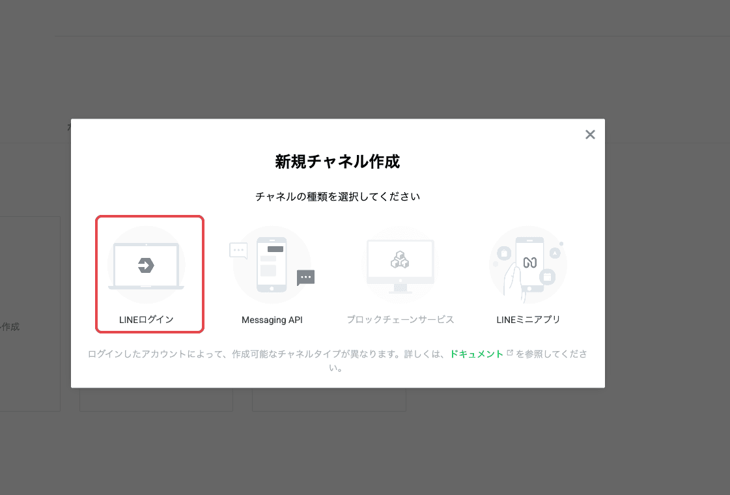This screenshot has height=495, width=730.
Task: Select the LINEログイン laptop icon
Action: click(x=146, y=265)
